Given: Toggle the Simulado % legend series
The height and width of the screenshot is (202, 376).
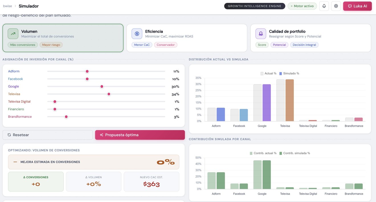Looking at the screenshot, I should click(289, 74).
